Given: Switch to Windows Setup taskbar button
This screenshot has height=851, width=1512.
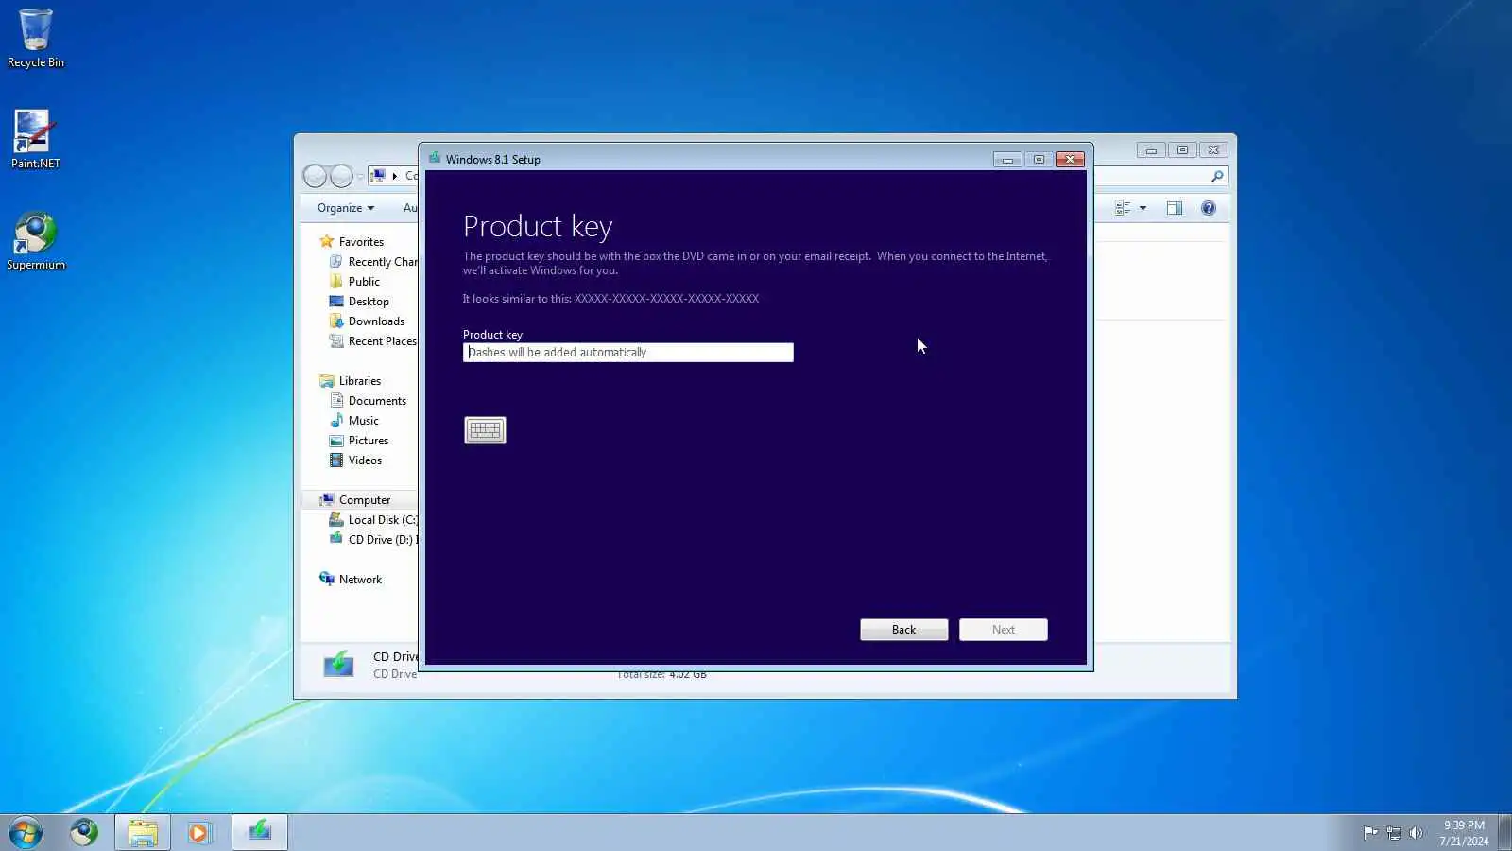Looking at the screenshot, I should pos(260,832).
